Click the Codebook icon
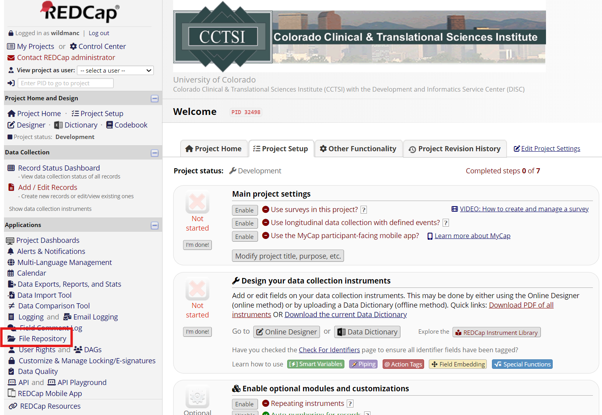Image resolution: width=602 pixels, height=415 pixels. (x=109, y=125)
